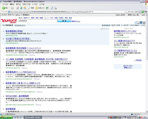Click the first quick launch icon in taskbar
The width and height of the screenshot is (148, 119).
[x=15, y=117]
